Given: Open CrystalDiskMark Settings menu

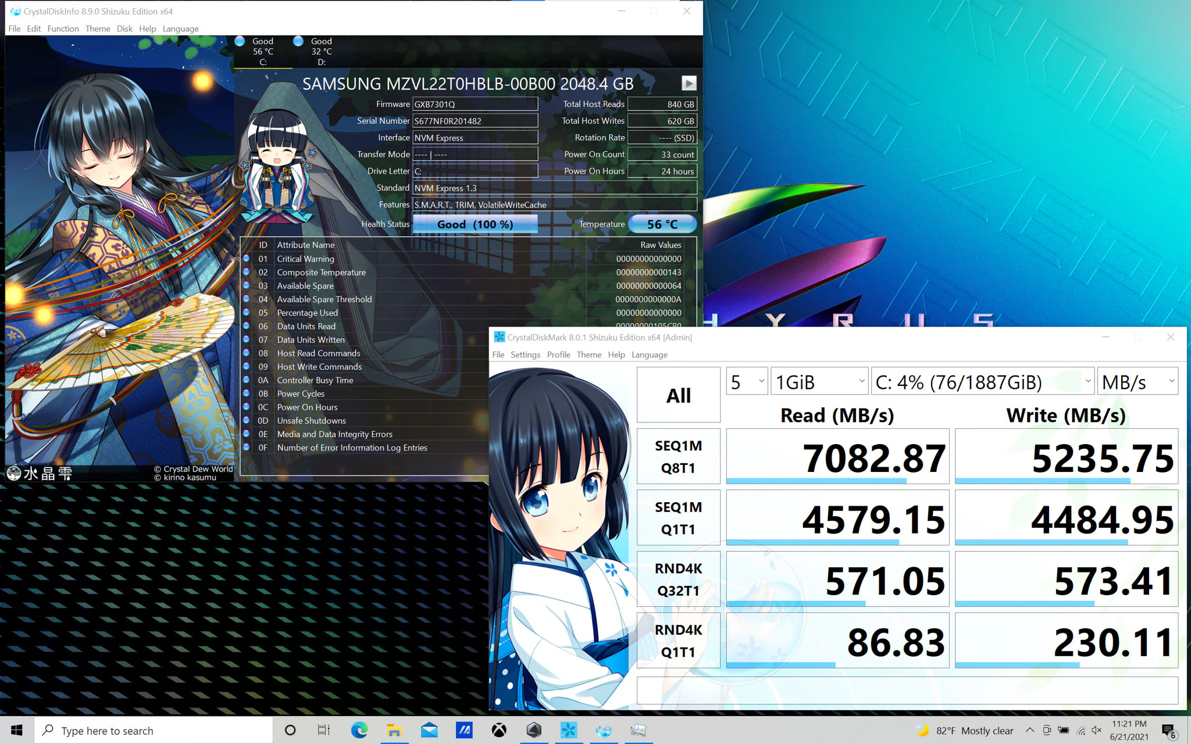Looking at the screenshot, I should (525, 355).
